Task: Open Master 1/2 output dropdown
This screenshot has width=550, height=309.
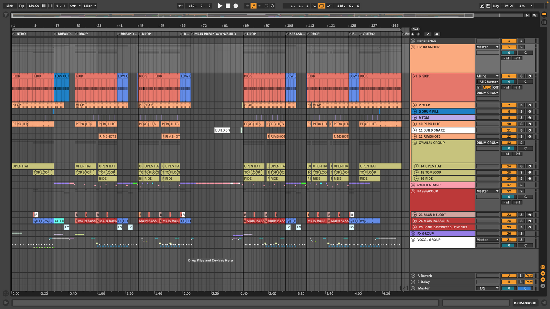Action: [x=487, y=288]
